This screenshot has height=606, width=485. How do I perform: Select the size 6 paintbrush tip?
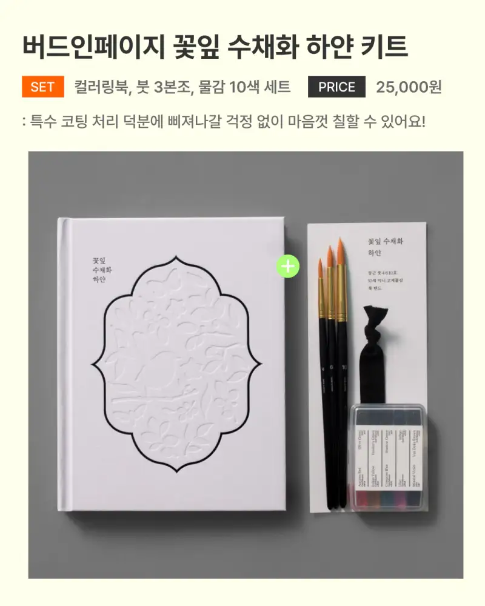[x=330, y=256]
